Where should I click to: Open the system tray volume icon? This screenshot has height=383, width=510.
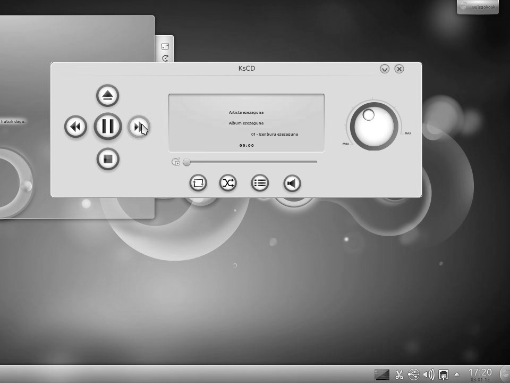pos(429,374)
